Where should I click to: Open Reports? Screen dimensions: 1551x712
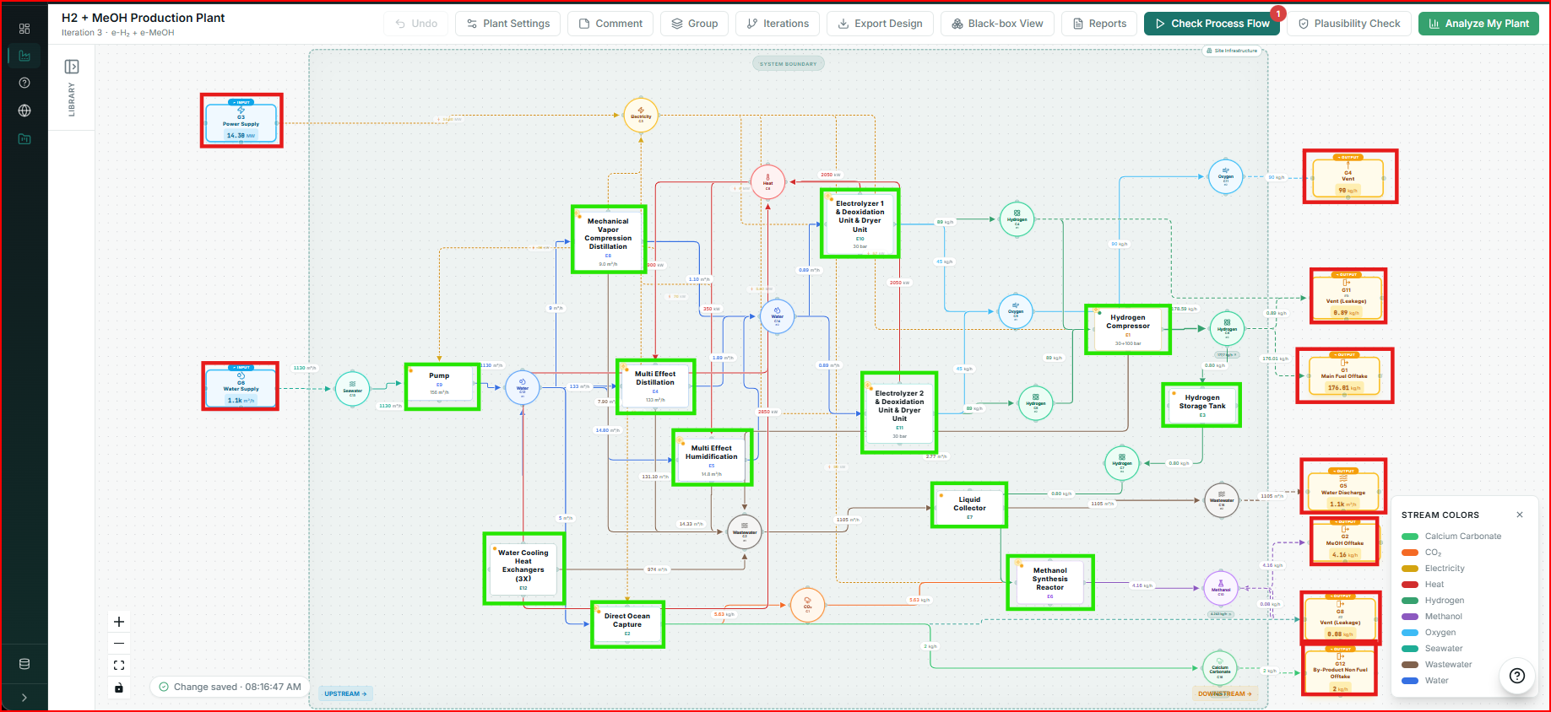(x=1099, y=24)
